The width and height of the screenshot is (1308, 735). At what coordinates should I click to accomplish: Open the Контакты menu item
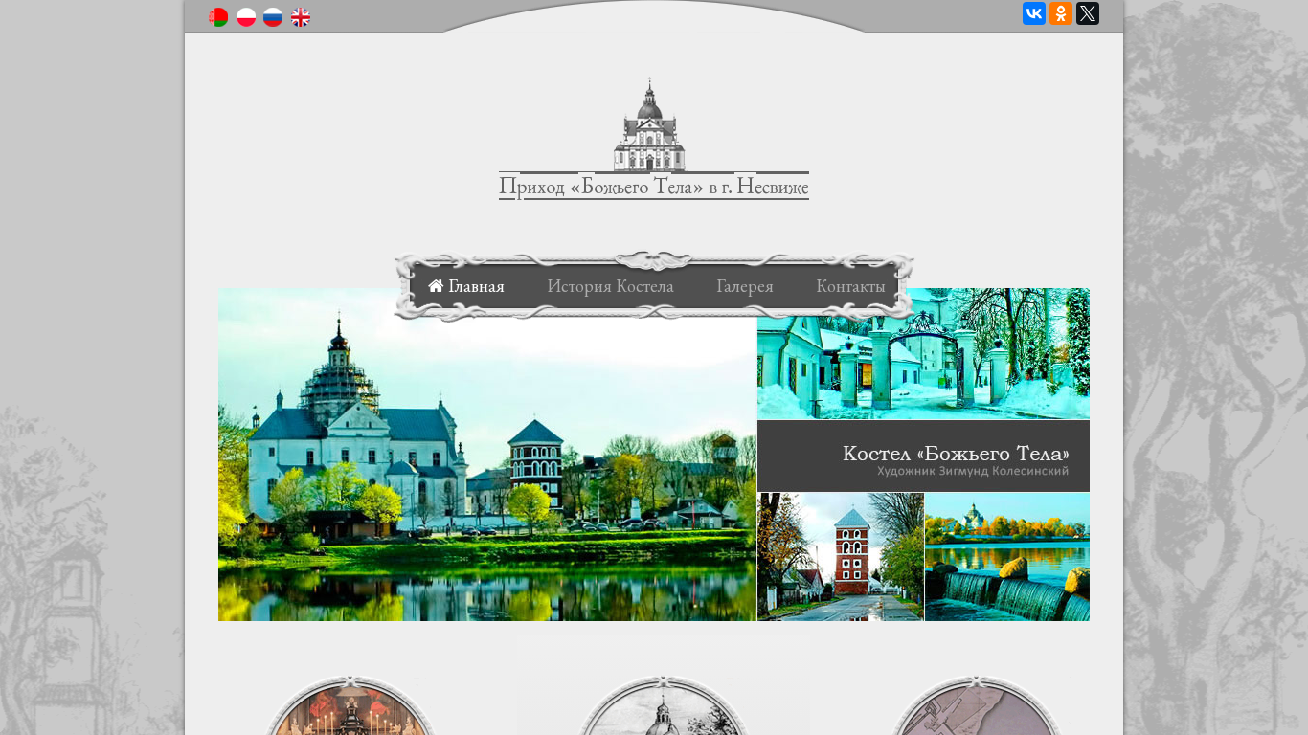(850, 286)
